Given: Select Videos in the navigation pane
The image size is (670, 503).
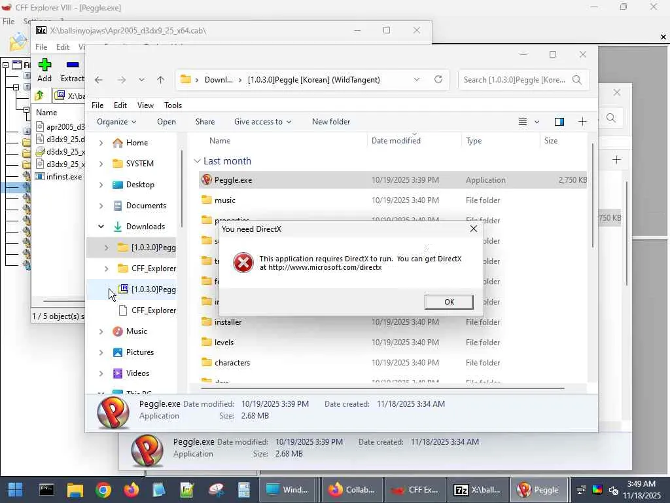Looking at the screenshot, I should click(137, 373).
